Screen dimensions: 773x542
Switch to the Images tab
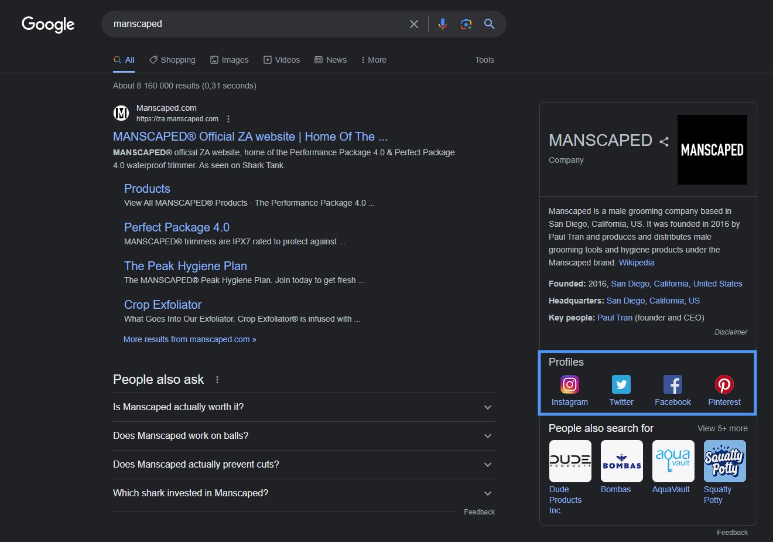pos(229,60)
